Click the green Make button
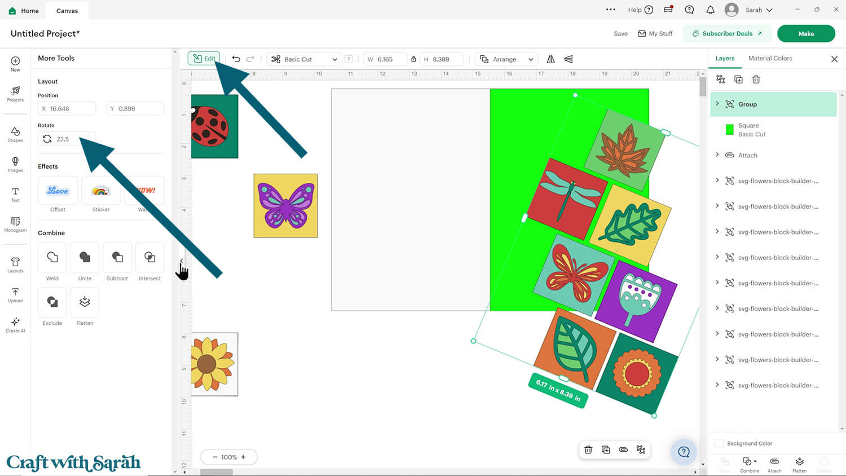The width and height of the screenshot is (846, 476). [x=806, y=33]
